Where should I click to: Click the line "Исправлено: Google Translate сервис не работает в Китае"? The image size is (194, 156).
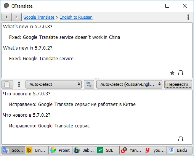pos(72,105)
